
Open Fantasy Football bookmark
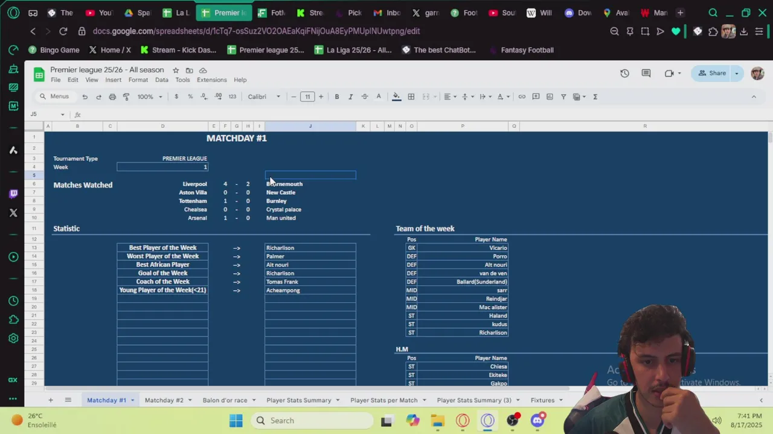[x=521, y=50]
